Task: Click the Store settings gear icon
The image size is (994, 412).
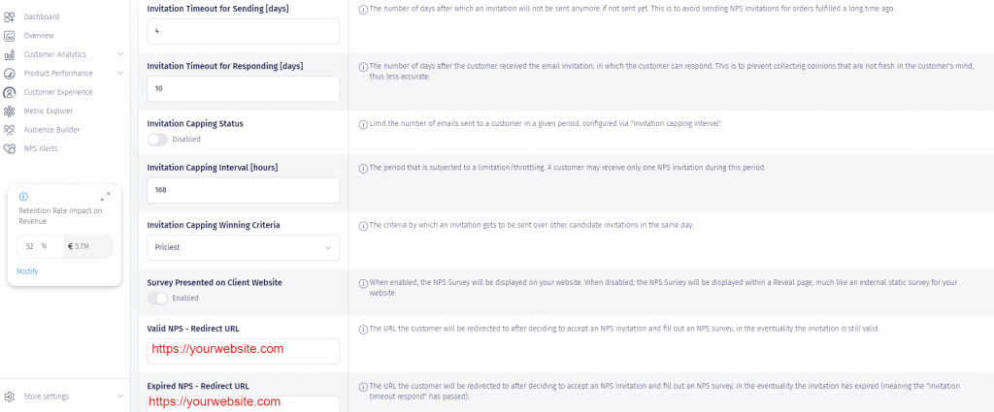Action: point(9,396)
